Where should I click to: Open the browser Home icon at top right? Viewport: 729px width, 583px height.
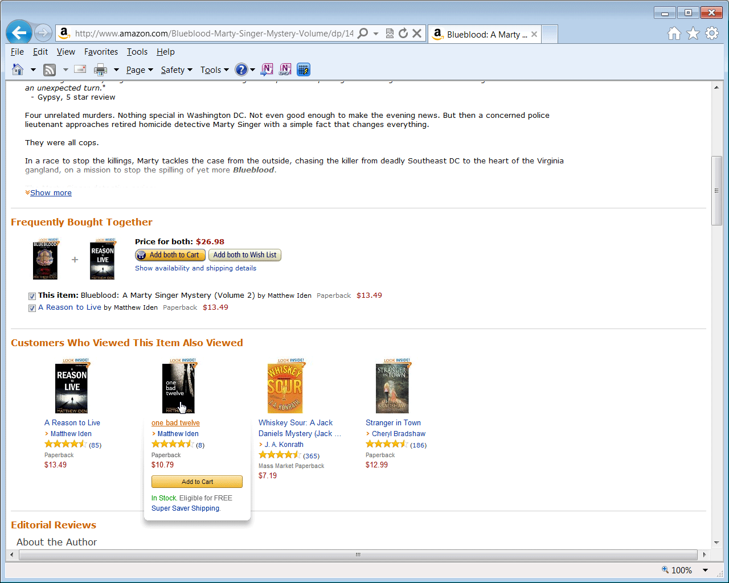674,34
